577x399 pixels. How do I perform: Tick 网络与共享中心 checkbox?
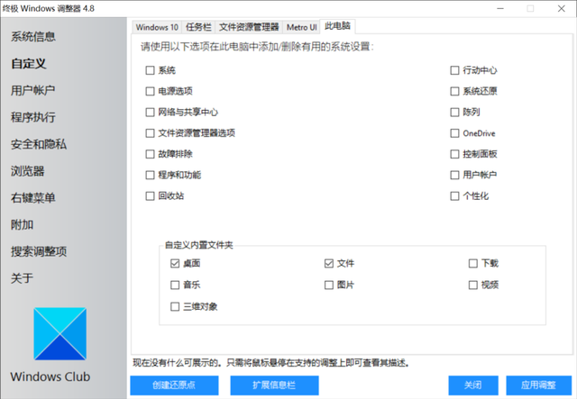(x=150, y=113)
